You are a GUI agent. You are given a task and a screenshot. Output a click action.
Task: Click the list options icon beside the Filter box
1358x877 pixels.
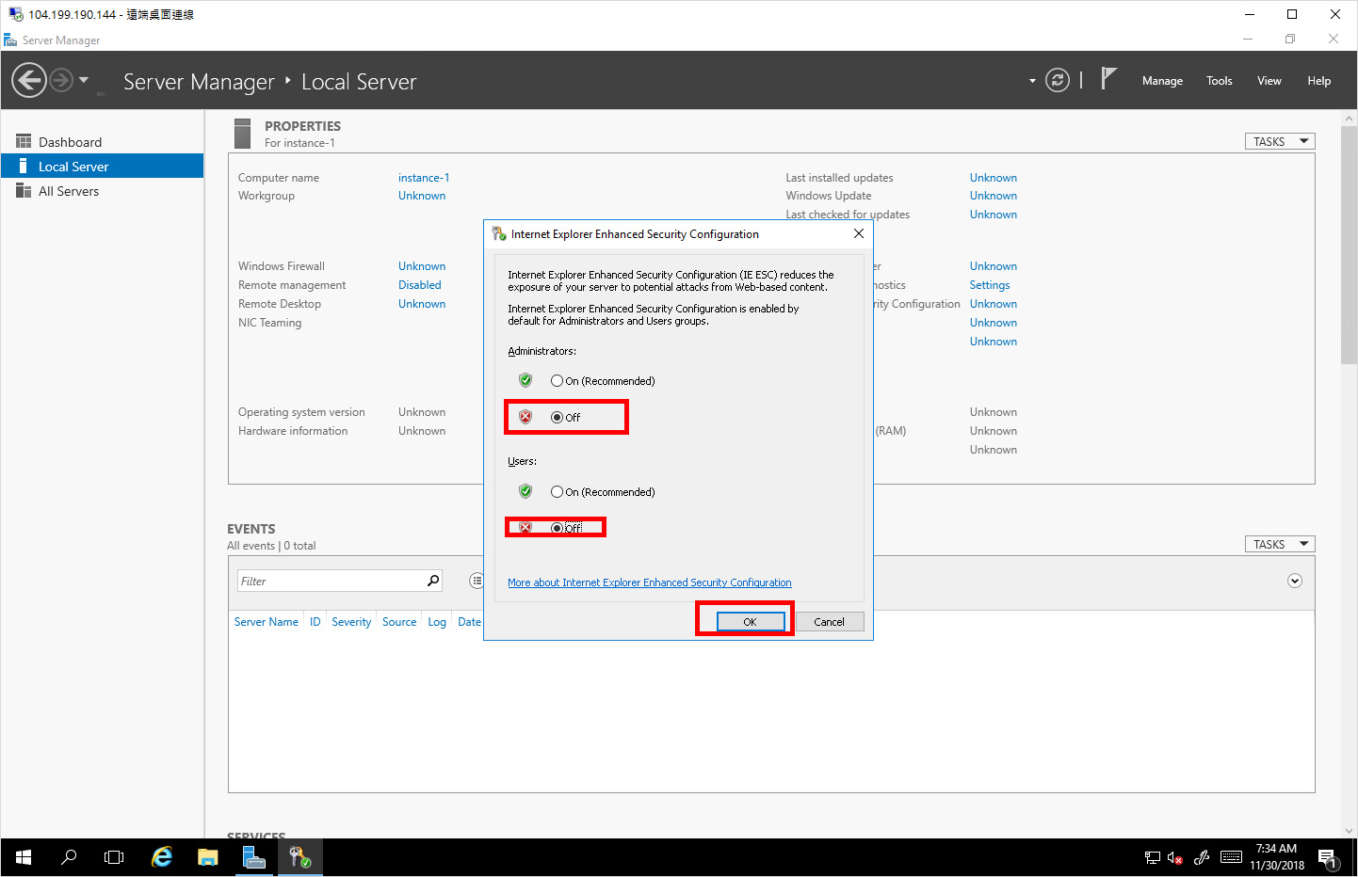(x=476, y=581)
